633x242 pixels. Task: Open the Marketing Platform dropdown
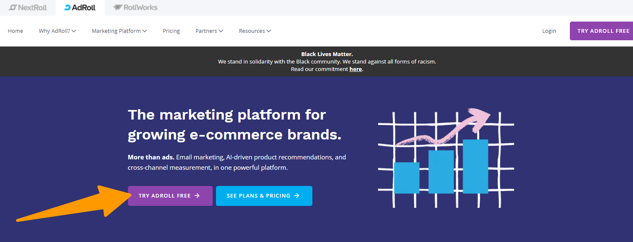(x=120, y=31)
